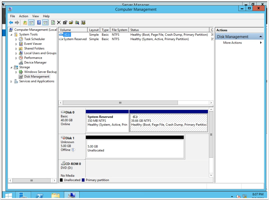
Task: Expand the Windows Server Backup node arrow
Action: coord(16,72)
